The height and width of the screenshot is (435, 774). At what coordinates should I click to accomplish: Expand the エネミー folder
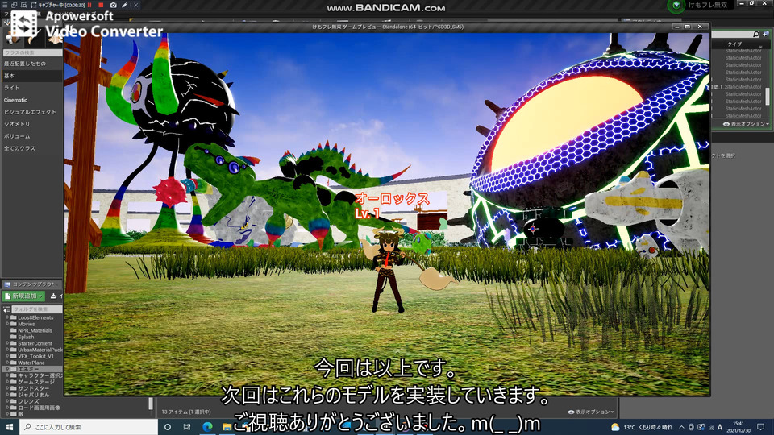coord(7,369)
